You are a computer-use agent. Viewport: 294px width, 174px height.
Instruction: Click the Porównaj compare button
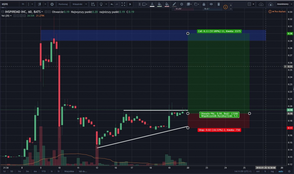pos(63,4)
